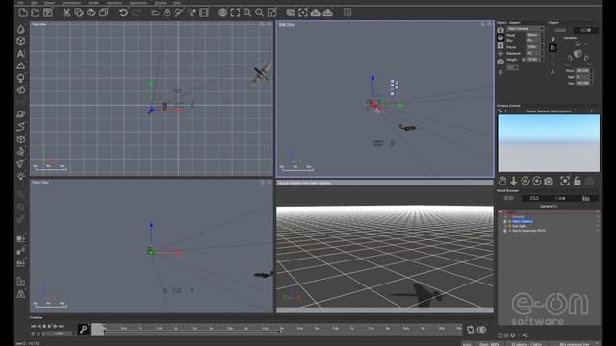Expand the Main Camera tree node

pyautogui.click(x=505, y=221)
